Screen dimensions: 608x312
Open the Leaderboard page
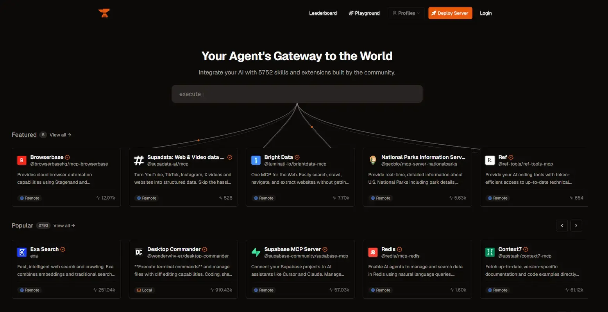coord(323,13)
